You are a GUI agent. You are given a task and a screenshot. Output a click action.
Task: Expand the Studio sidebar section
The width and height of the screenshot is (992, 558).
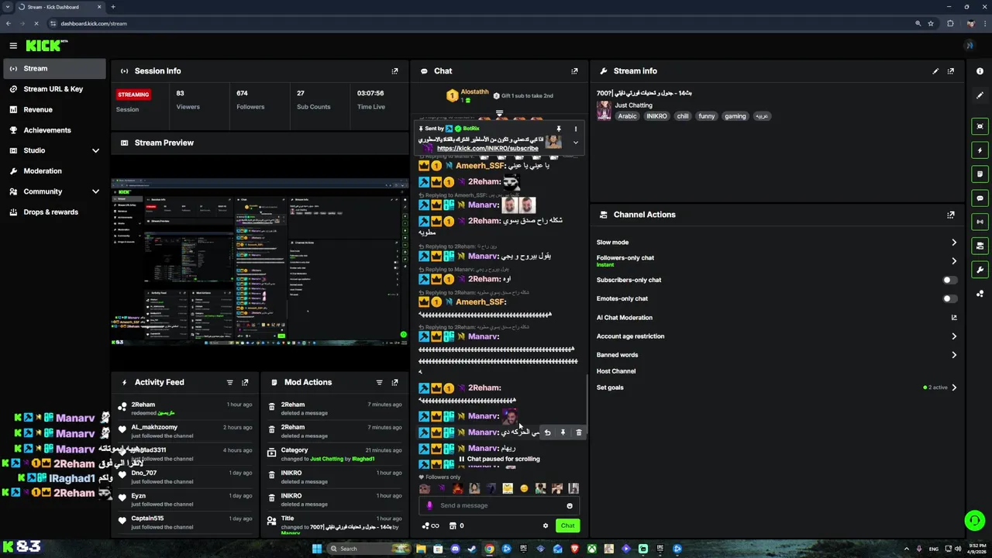(96, 150)
